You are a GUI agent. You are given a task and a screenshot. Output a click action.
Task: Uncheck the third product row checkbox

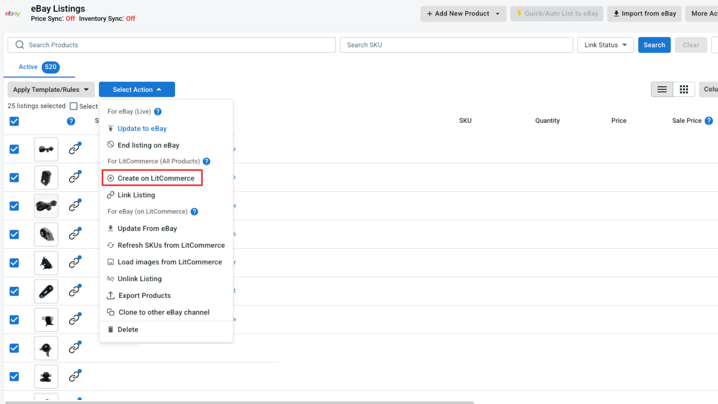pyautogui.click(x=14, y=206)
